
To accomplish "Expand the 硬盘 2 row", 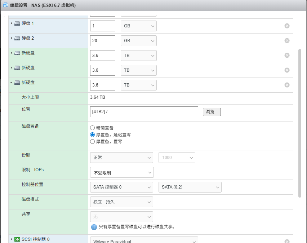I will pos(12,38).
